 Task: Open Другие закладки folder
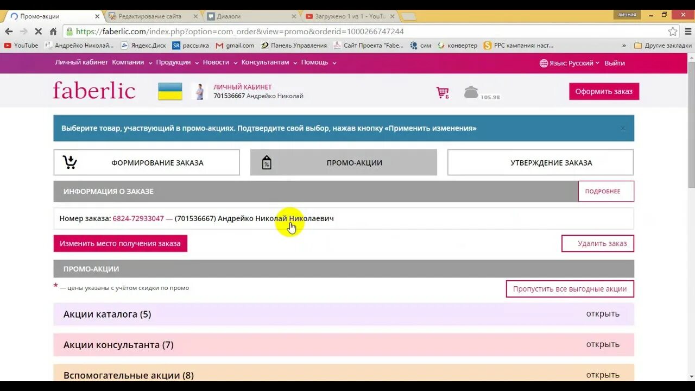coord(663,46)
